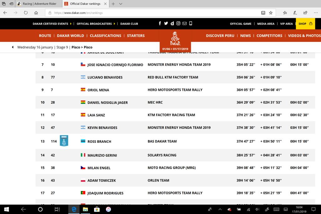Open the VIP Area link
The height and width of the screenshot is (214, 321).
(287, 24)
